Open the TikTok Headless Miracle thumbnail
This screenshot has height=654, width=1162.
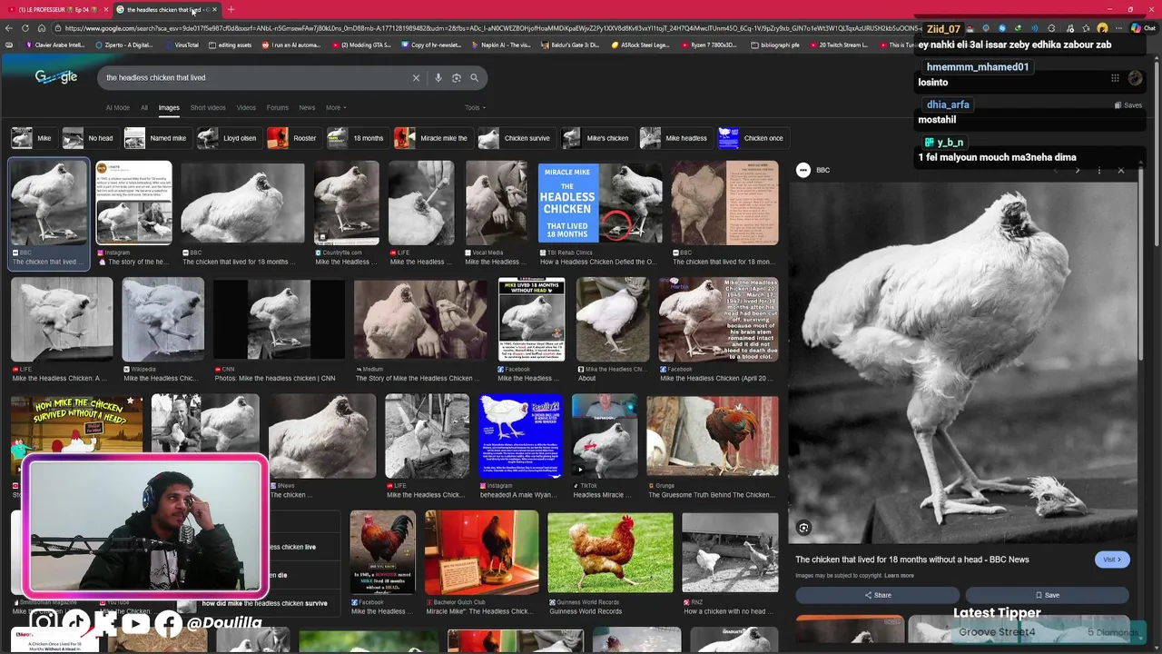point(605,436)
